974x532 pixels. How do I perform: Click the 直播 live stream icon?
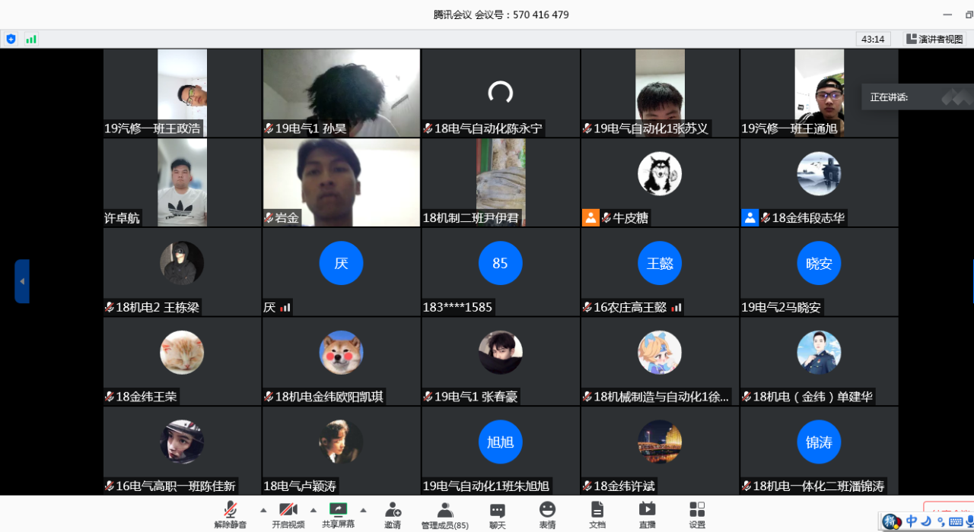point(647,515)
